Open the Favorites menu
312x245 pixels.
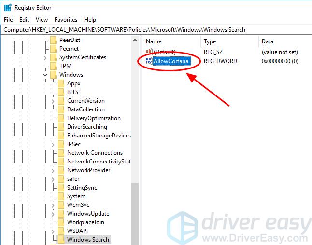pyautogui.click(x=66, y=20)
